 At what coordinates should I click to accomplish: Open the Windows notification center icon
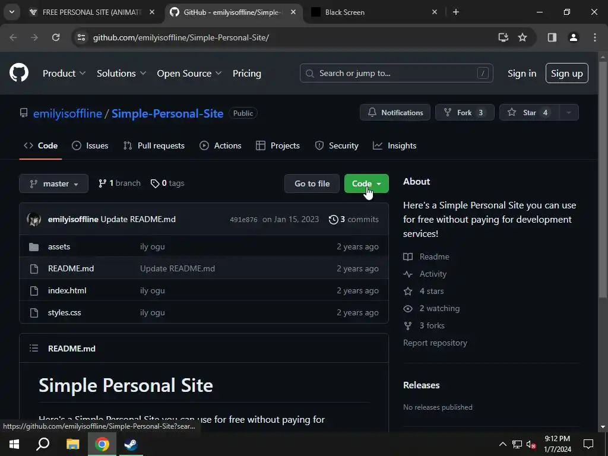pyautogui.click(x=588, y=444)
